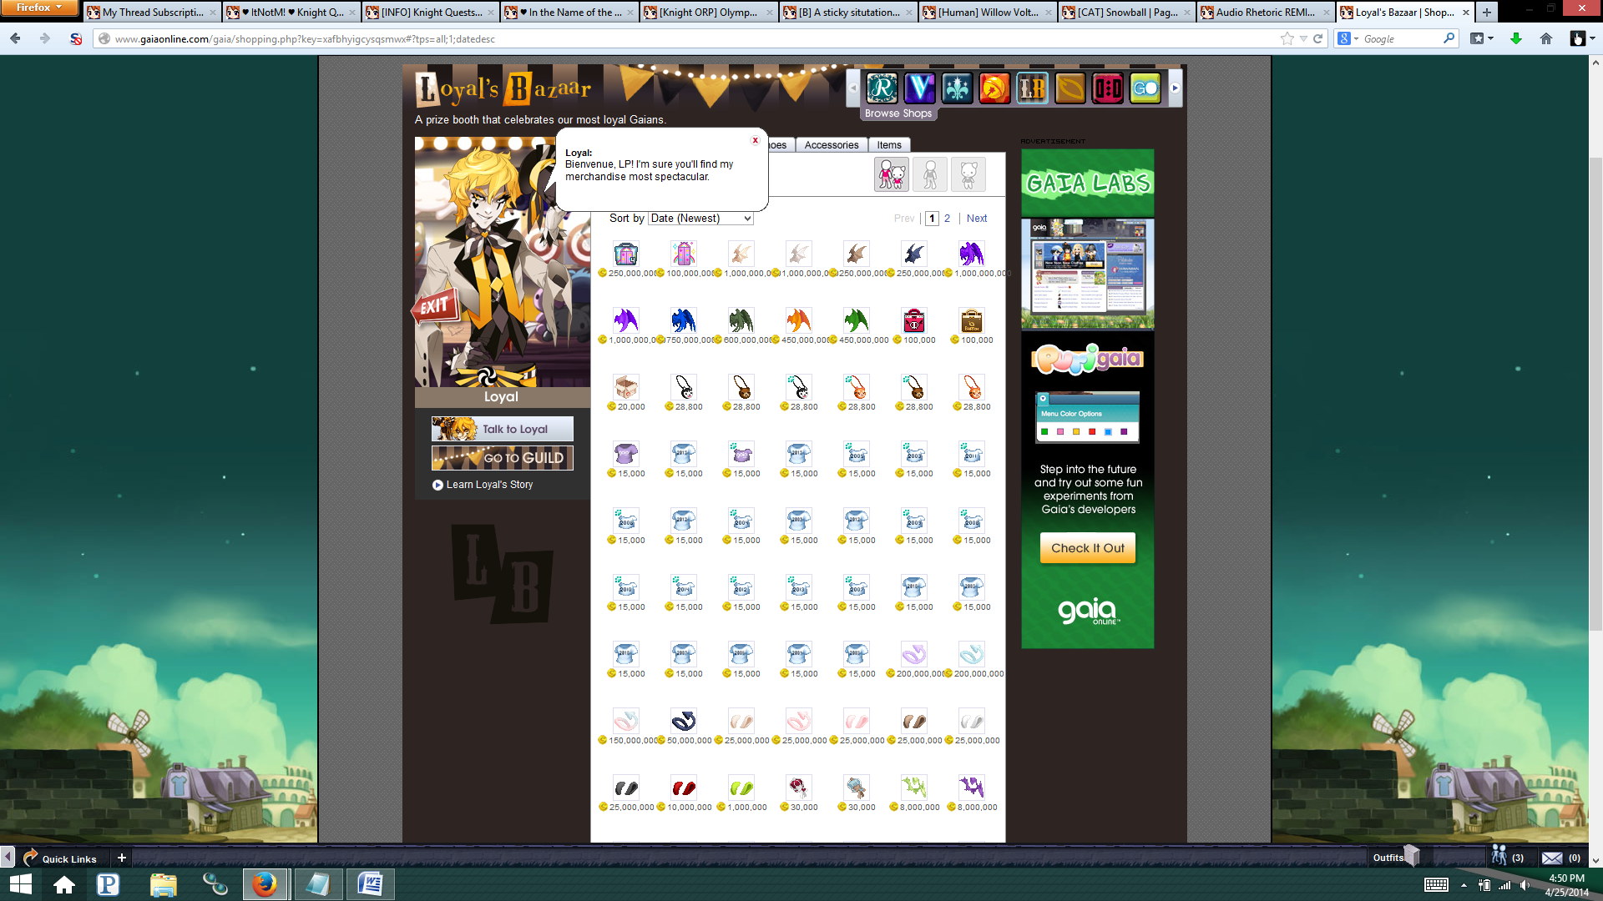This screenshot has width=1603, height=901.
Task: Switch to the [Human] Willow Volt browser tab
Action: pos(987,13)
